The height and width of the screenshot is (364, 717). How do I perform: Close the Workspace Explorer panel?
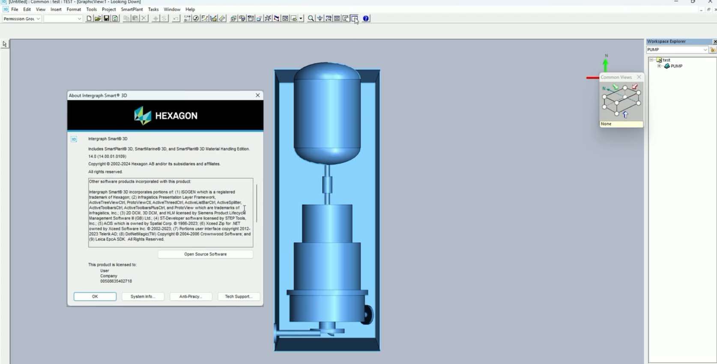[714, 42]
